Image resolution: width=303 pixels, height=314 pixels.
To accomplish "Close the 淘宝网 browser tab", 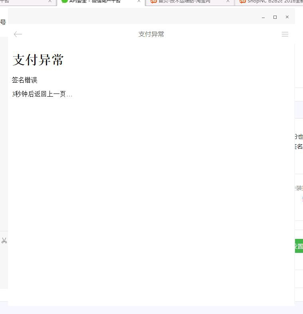I will (228, 1).
